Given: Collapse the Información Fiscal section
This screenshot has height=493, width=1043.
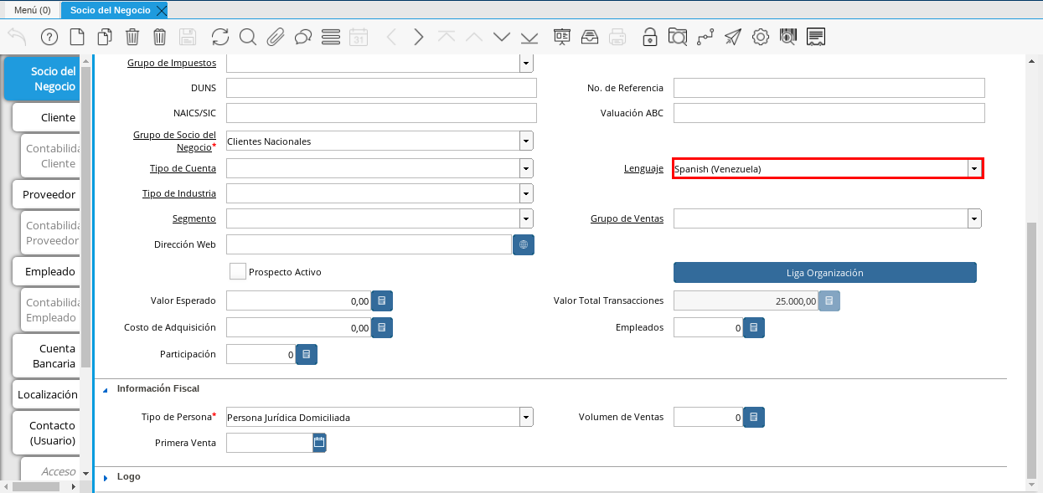Looking at the screenshot, I should pos(106,389).
